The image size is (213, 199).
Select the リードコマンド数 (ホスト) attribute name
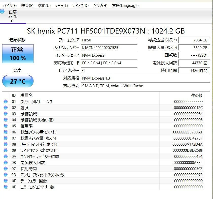pos(39,144)
